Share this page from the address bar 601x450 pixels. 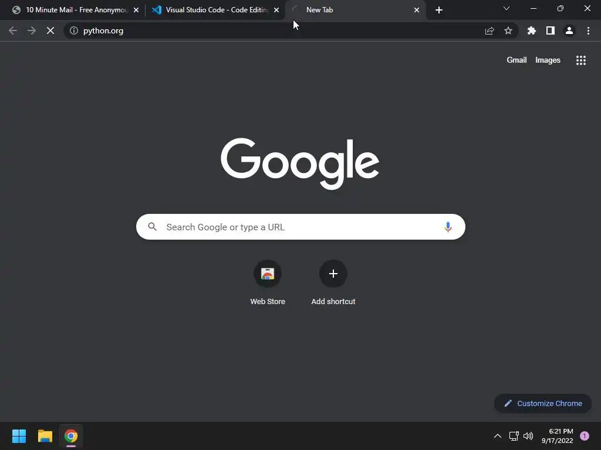[489, 30]
